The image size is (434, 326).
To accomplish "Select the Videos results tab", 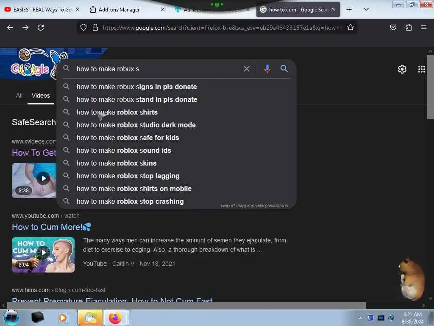I will coord(41,96).
